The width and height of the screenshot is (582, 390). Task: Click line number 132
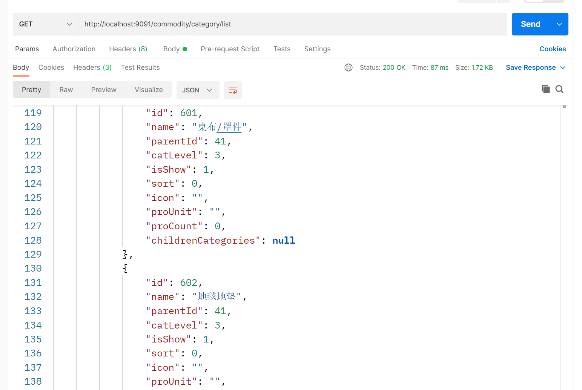[33, 296]
